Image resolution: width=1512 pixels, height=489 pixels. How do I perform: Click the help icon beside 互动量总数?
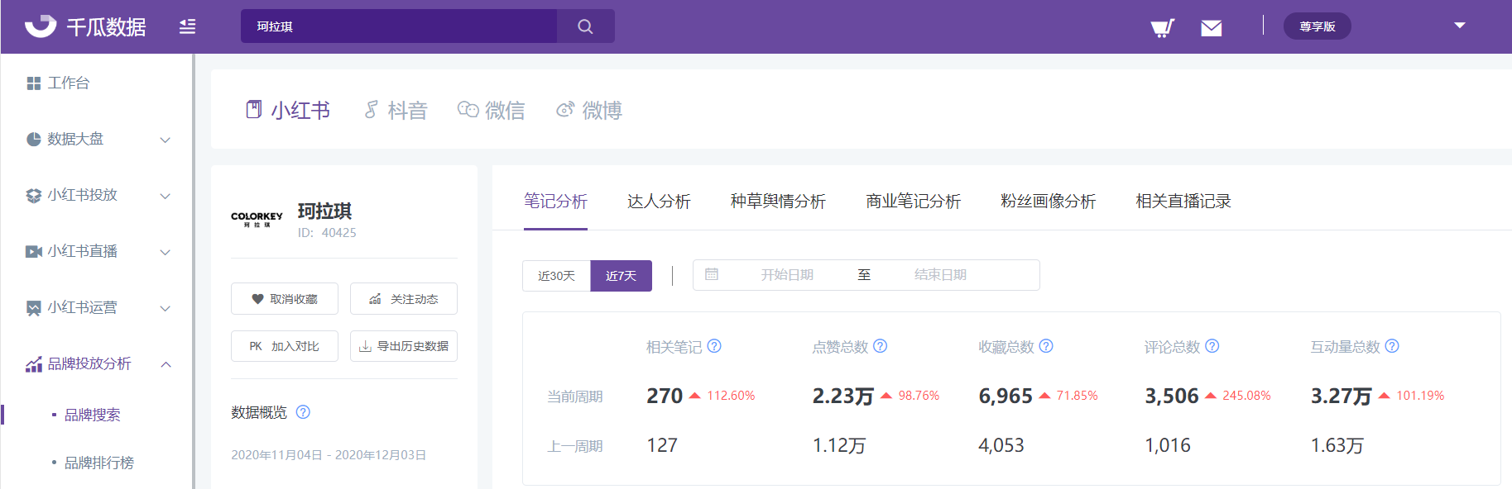click(x=1392, y=346)
